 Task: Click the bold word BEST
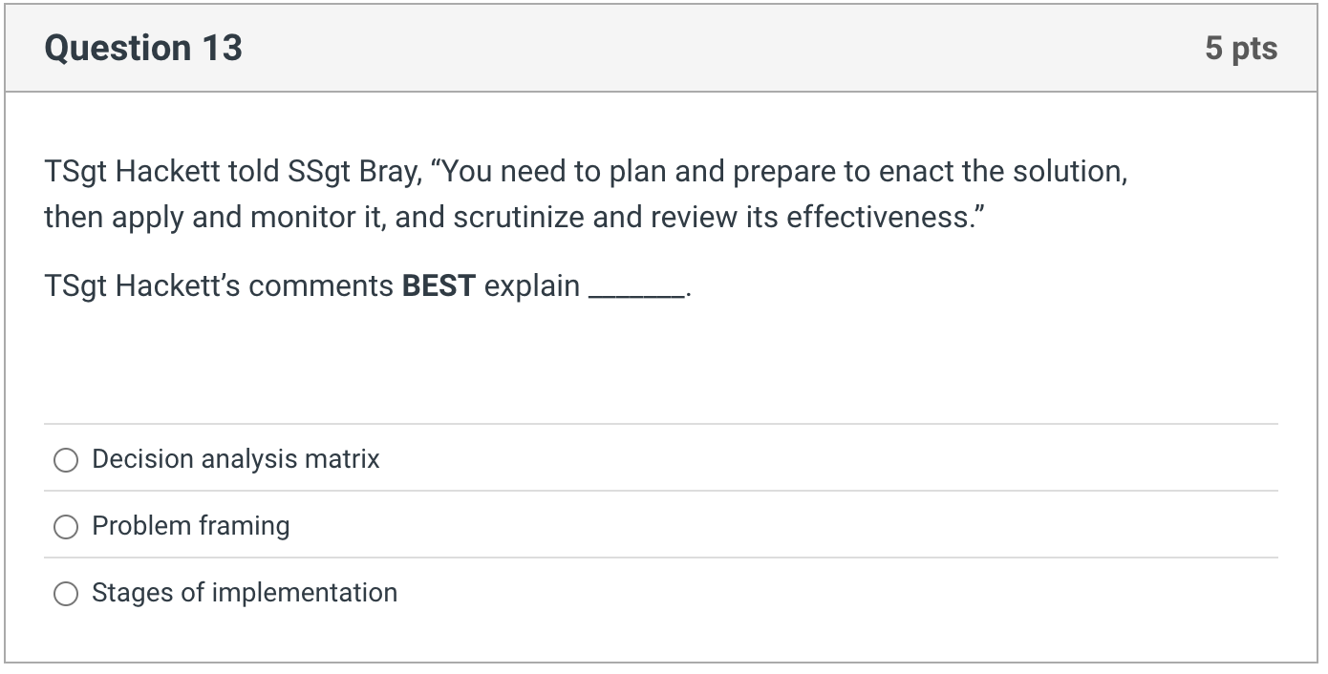coord(439,286)
